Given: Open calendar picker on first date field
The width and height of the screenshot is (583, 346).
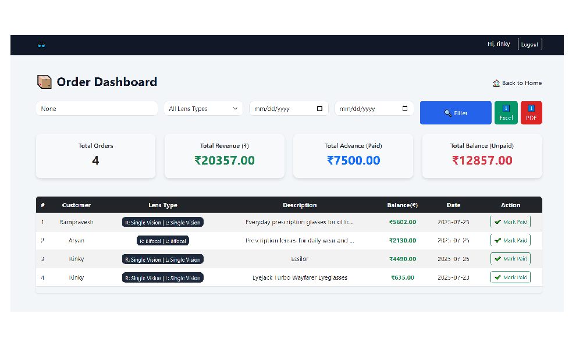Looking at the screenshot, I should [x=319, y=109].
